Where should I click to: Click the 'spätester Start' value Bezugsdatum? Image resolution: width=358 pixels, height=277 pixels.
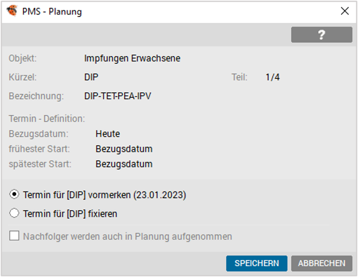[124, 164]
